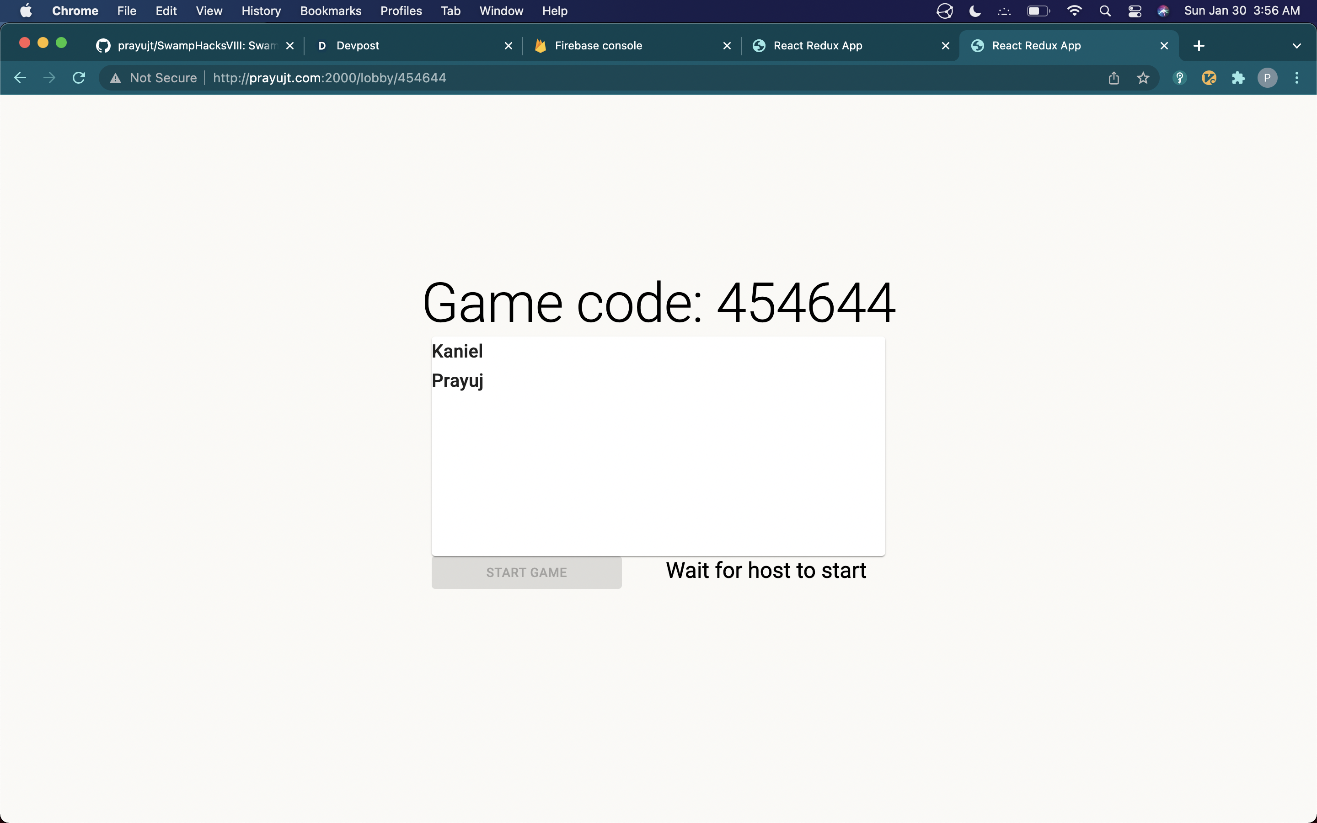Viewport: 1317px width, 823px height.
Task: Open the Extensions puzzle piece icon
Action: (x=1238, y=78)
